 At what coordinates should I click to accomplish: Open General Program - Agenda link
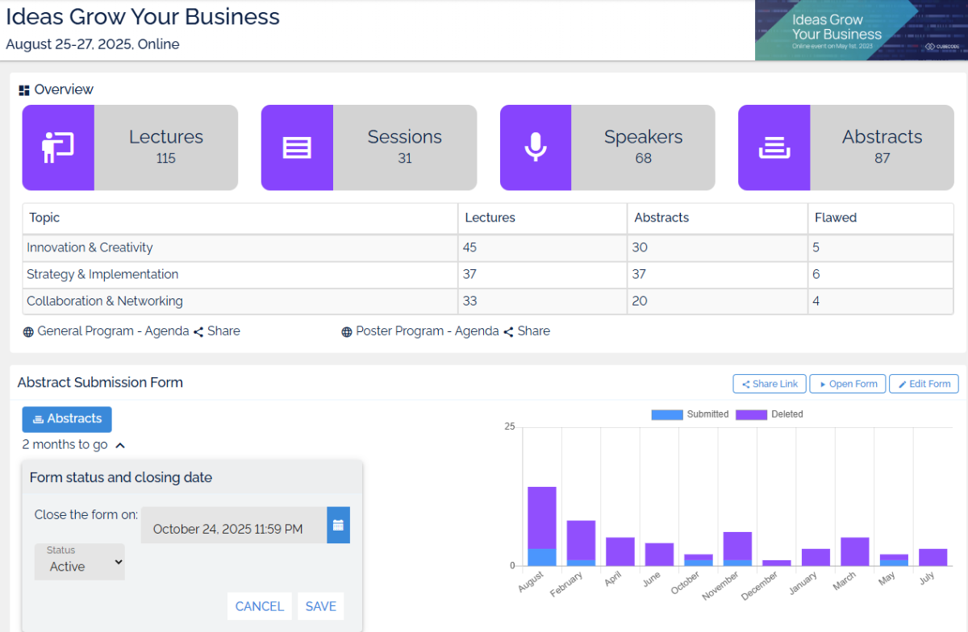point(113,331)
